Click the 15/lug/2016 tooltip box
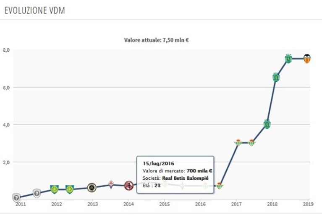The image size is (322, 215). (175, 175)
